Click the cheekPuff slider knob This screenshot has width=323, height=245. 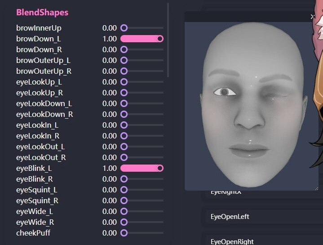124,233
